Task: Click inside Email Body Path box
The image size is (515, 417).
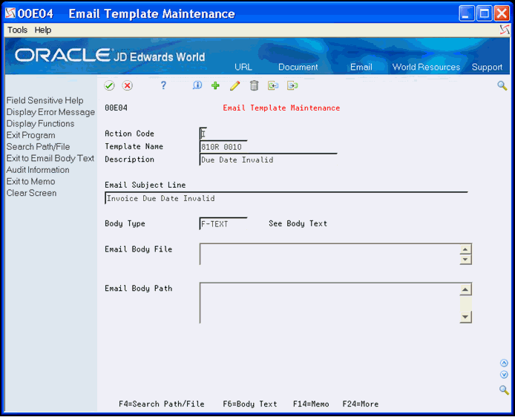Action: pos(329,303)
